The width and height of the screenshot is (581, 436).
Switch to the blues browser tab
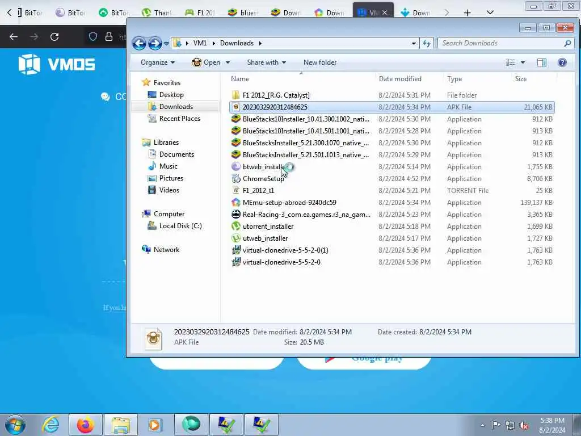[243, 12]
